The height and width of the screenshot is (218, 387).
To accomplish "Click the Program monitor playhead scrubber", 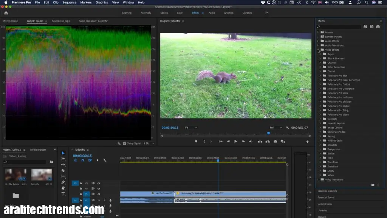I will (x=269, y=133).
